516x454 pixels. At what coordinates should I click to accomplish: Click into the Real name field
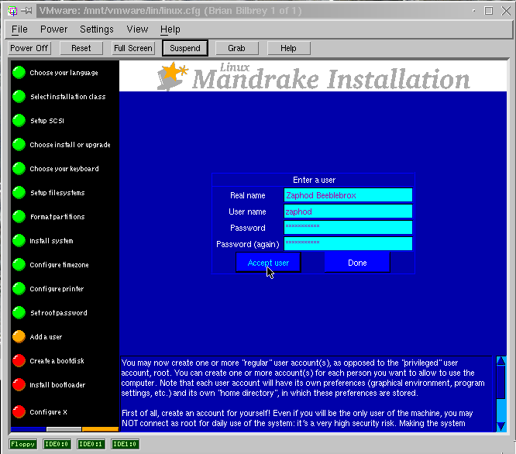[x=347, y=195]
